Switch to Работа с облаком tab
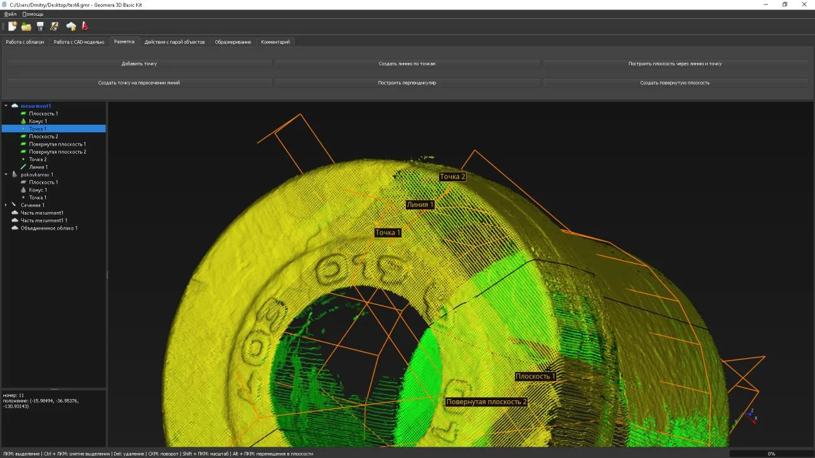 tap(25, 42)
